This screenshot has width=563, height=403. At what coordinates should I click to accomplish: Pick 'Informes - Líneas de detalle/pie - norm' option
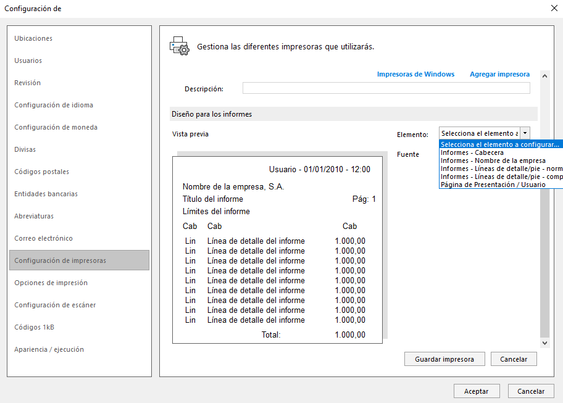pyautogui.click(x=501, y=168)
